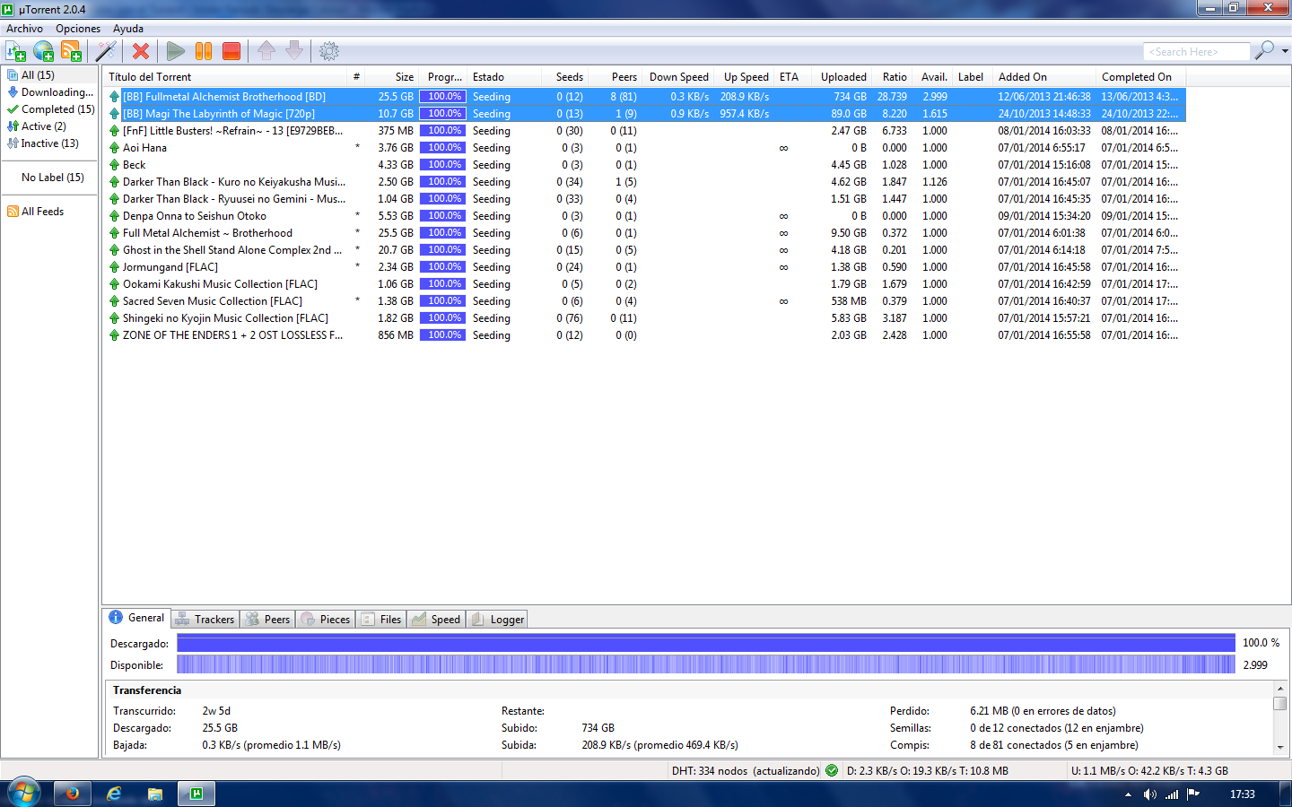The image size is (1292, 807).
Task: Switch to the Speed tab
Action: tap(436, 620)
